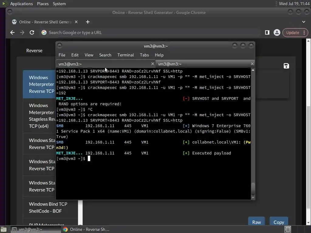
Task: Click the clock Wed Jul 19, 11:44
Action: [294, 4]
